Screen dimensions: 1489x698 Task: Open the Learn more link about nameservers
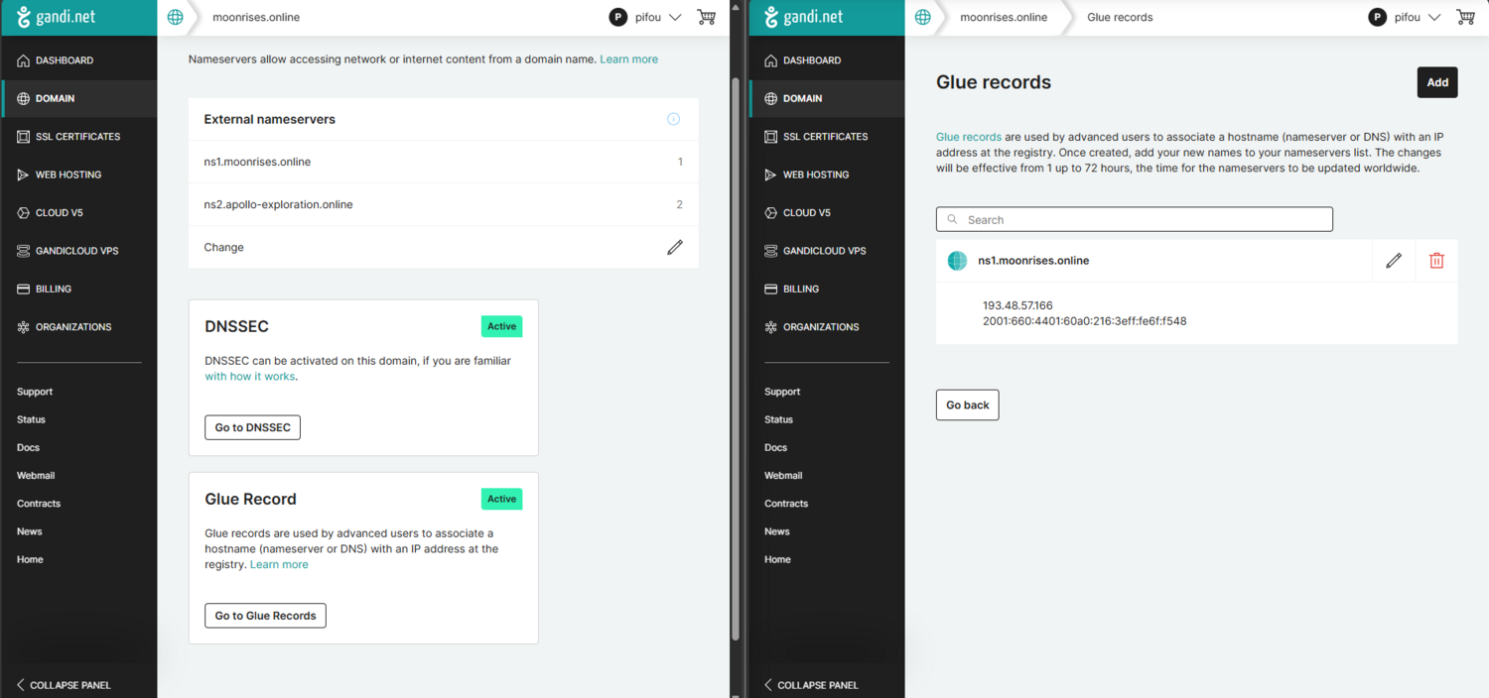coord(628,59)
